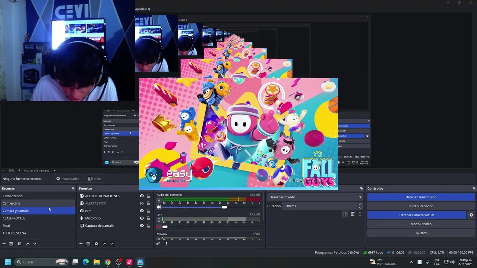Open File Explorer from the taskbar
The width and height of the screenshot is (477, 268).
pos(97,262)
